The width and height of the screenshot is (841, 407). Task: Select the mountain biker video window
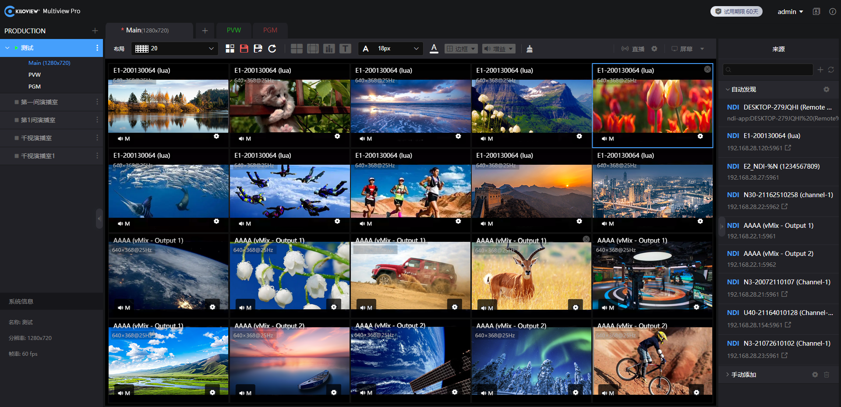pyautogui.click(x=653, y=361)
